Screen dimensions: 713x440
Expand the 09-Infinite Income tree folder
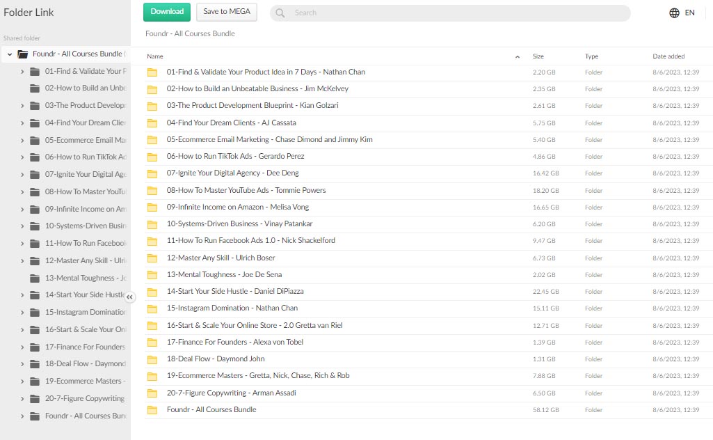[x=22, y=210]
